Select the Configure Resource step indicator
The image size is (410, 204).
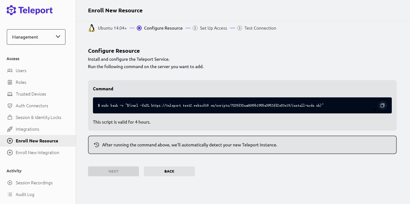[x=139, y=28]
